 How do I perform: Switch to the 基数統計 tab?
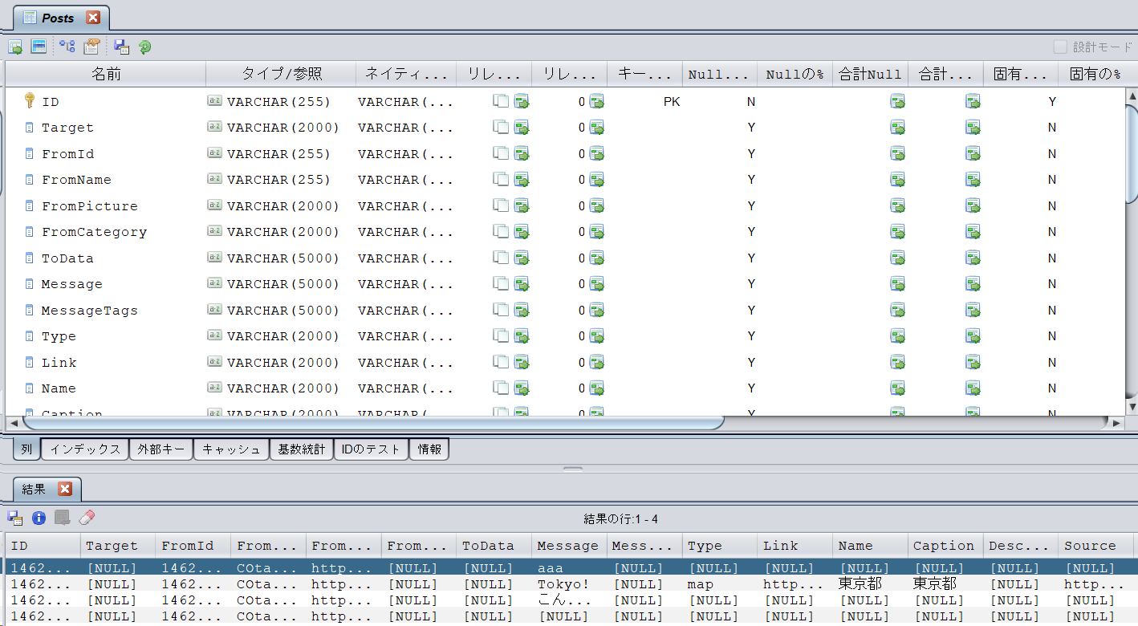pyautogui.click(x=301, y=449)
